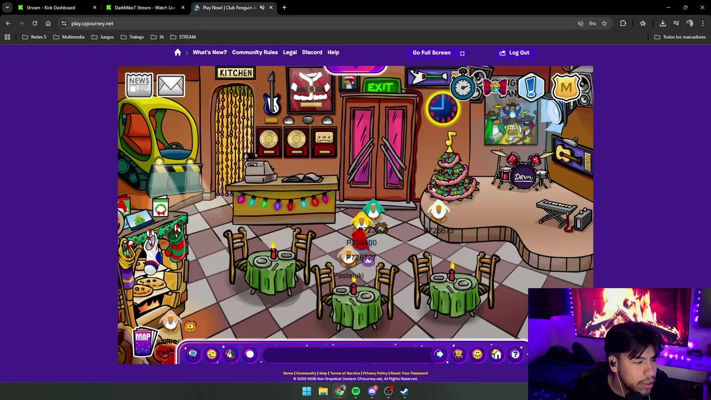Click the orange puffle on the floor
The width and height of the screenshot is (711, 400).
pos(190,327)
